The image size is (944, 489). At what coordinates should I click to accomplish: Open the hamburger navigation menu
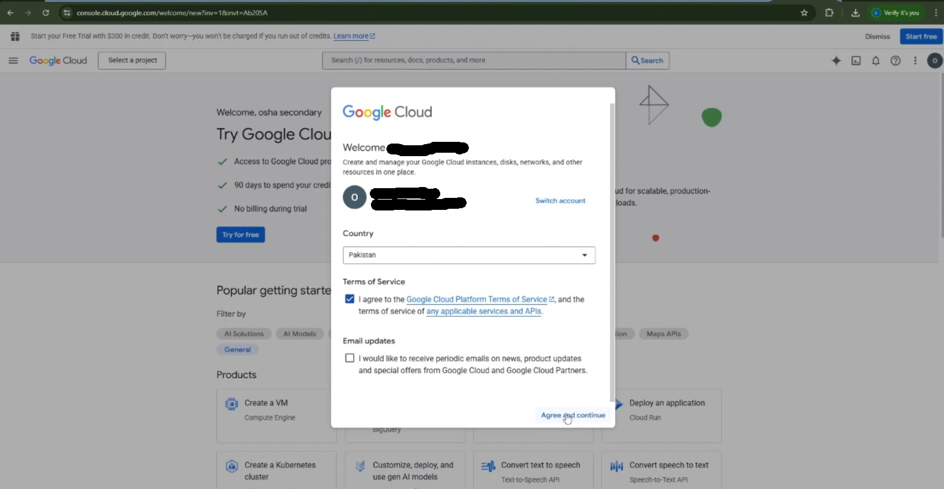[x=13, y=61]
